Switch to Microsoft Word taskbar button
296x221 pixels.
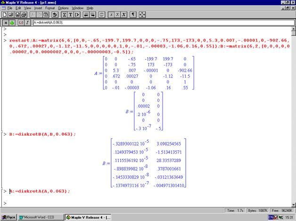pos(41,217)
